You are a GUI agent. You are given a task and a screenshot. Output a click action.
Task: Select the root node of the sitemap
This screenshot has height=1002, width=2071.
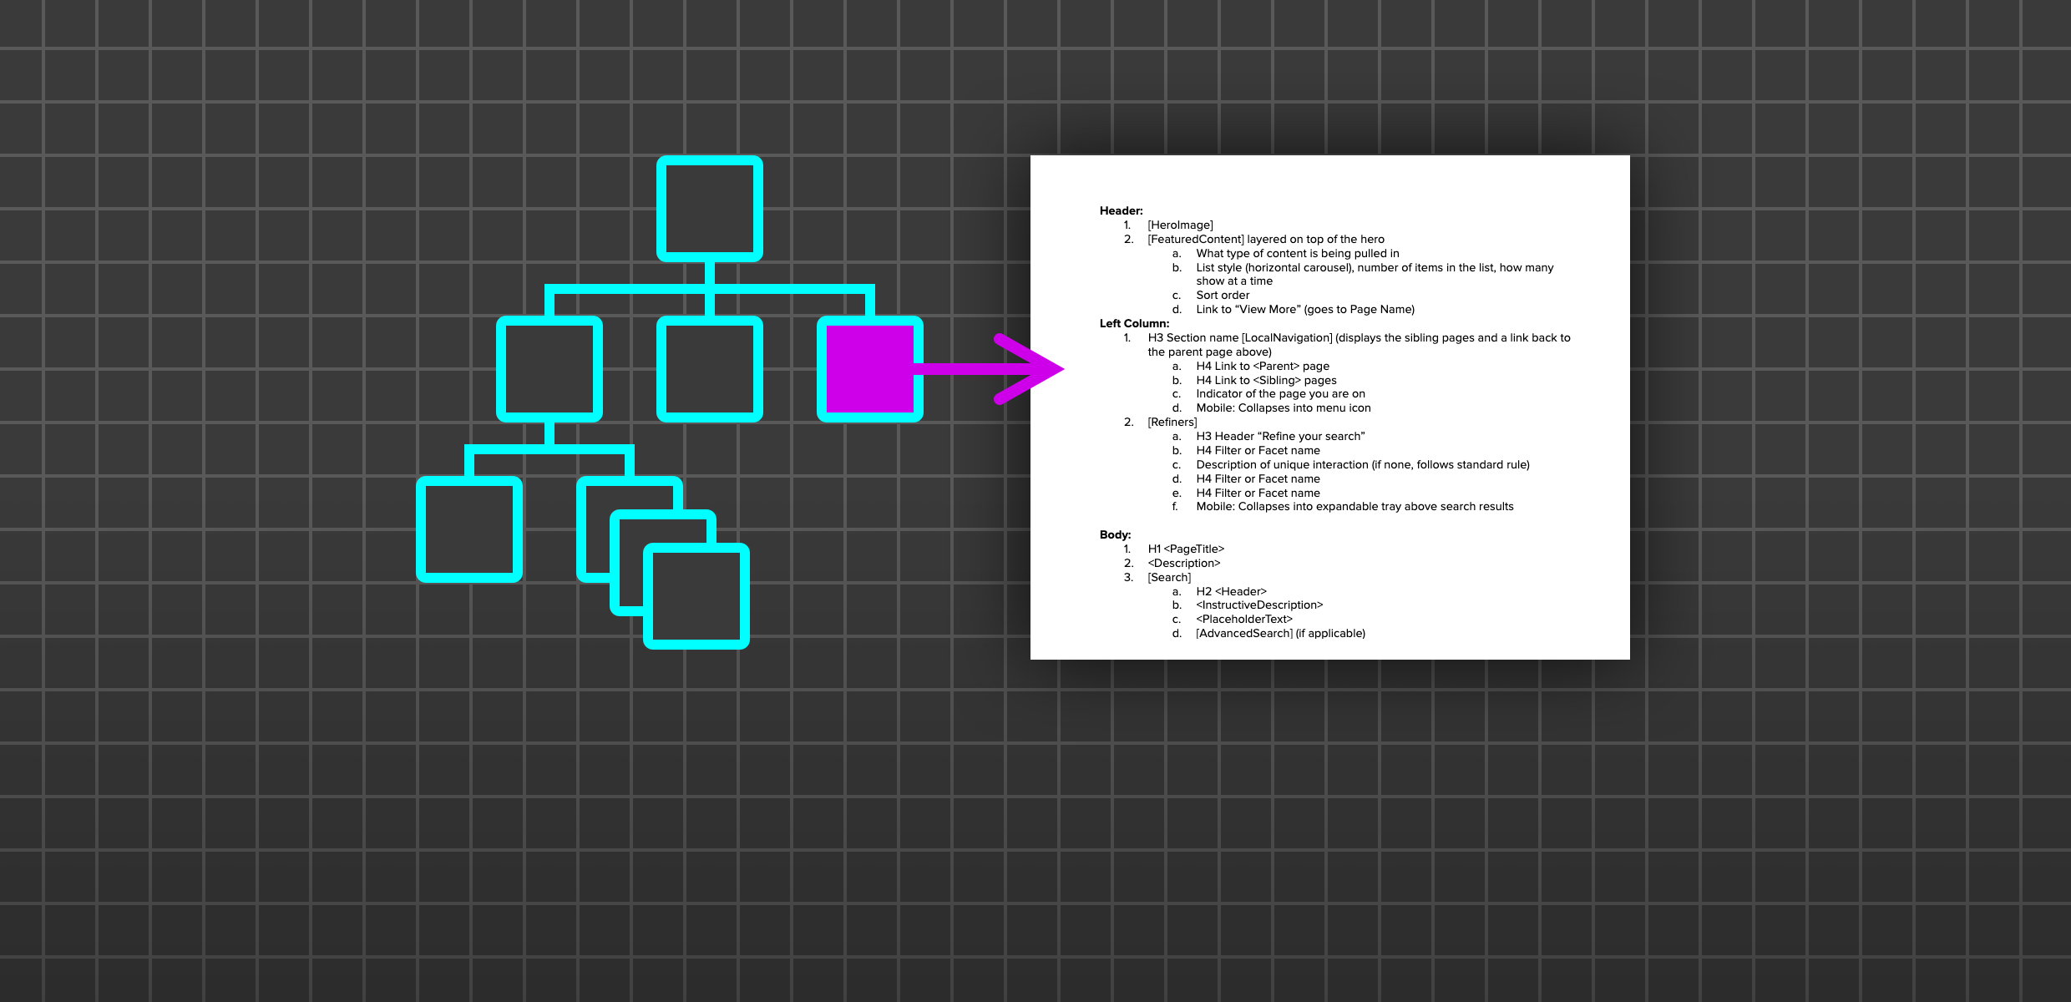(711, 209)
